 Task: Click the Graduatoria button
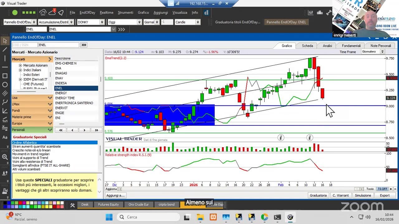pos(318,195)
